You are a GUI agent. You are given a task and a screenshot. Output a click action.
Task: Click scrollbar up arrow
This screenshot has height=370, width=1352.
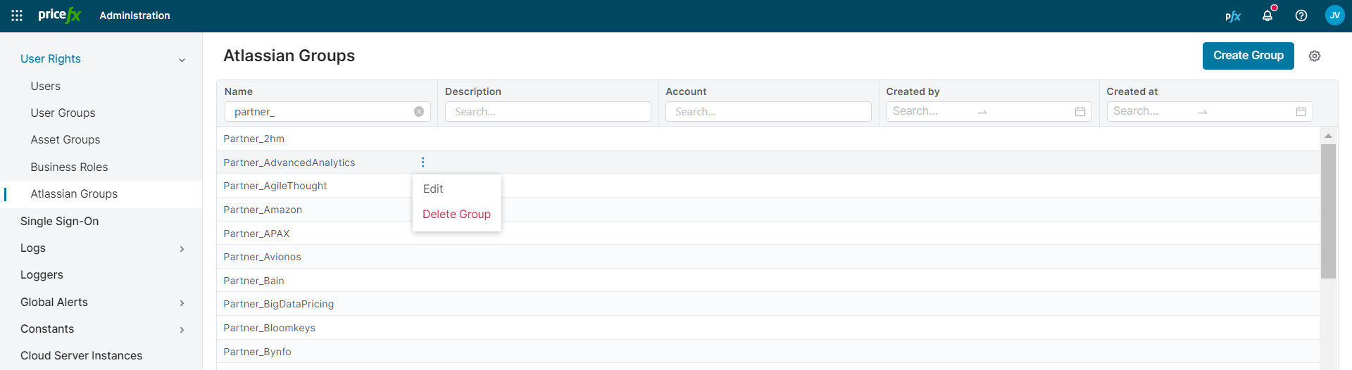coord(1328,136)
